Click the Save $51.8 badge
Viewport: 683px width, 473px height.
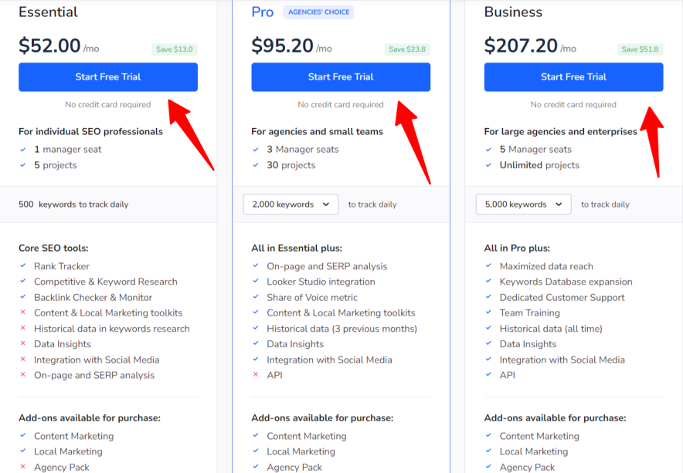[x=640, y=49]
